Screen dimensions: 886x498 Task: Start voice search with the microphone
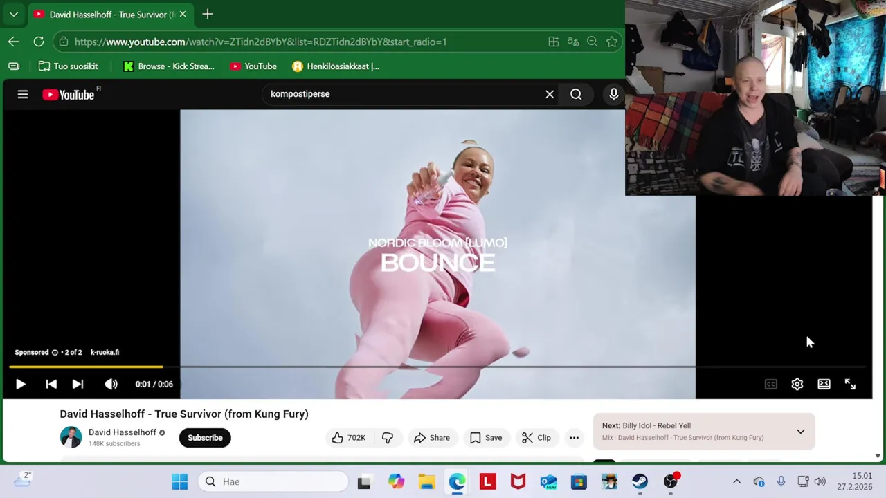[x=613, y=94]
